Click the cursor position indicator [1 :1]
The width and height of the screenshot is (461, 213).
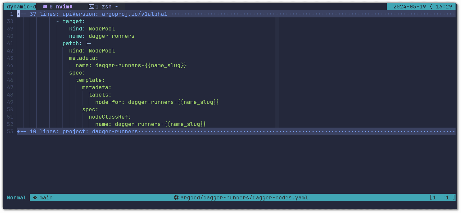point(442,197)
